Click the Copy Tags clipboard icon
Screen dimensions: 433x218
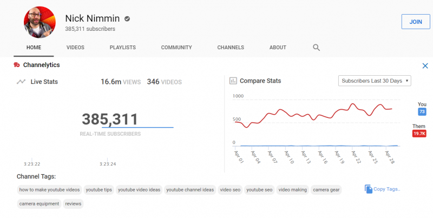(x=369, y=189)
